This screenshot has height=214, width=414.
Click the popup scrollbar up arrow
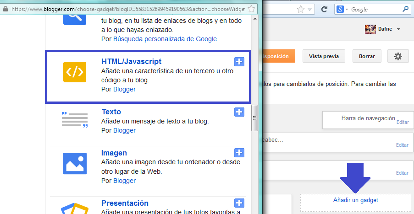coord(255,19)
